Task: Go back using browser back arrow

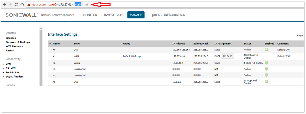Action: (x=4, y=4)
